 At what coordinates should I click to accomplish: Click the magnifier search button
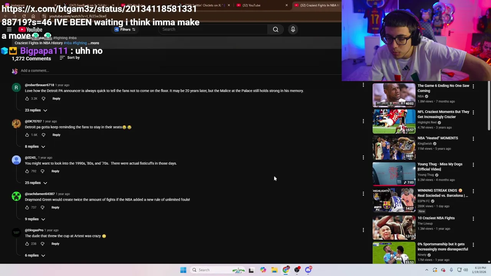[x=275, y=30]
